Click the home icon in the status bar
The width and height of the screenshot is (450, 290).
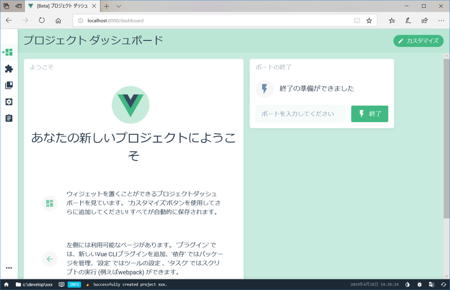[x=5, y=284]
